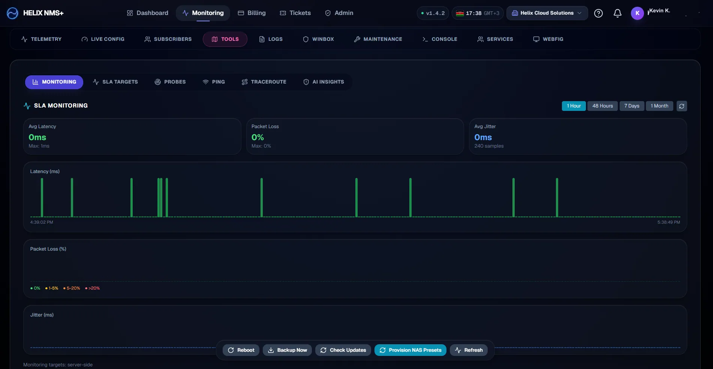The width and height of the screenshot is (713, 369).
Task: Click the orange 5-20% legend item
Action: coord(72,288)
